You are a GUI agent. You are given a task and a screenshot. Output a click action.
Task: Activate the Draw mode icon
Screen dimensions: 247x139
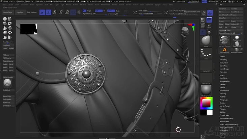click(48, 12)
